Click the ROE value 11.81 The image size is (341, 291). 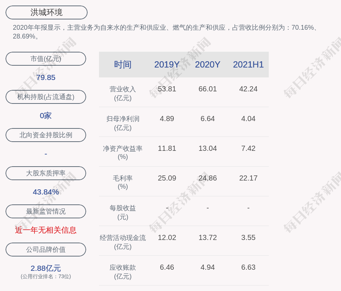[167, 149]
